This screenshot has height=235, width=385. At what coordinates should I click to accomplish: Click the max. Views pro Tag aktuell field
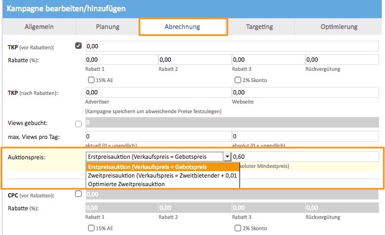pos(158,136)
